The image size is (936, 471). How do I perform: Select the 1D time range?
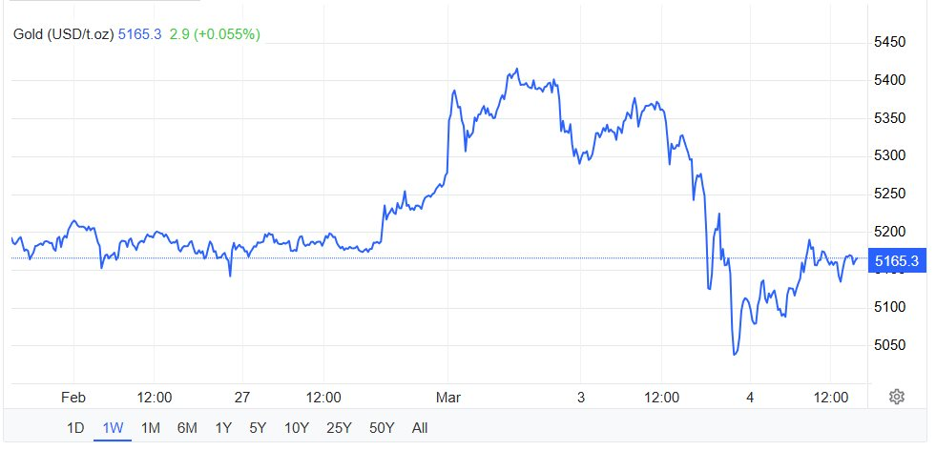tap(75, 428)
